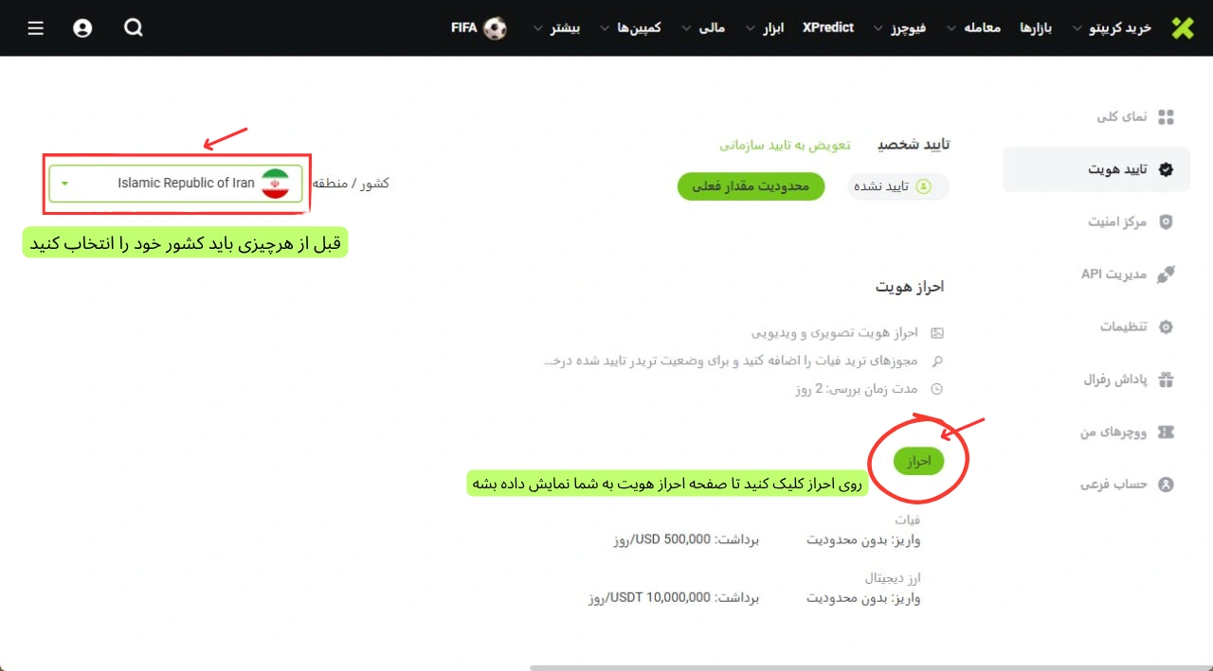Screen dimensions: 1213x671
Task: Click the برداشت: 500,000 USD/روز value
Action: click(x=686, y=539)
